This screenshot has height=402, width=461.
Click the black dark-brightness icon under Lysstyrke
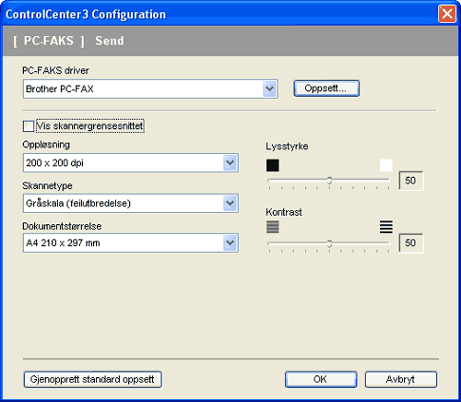273,165
